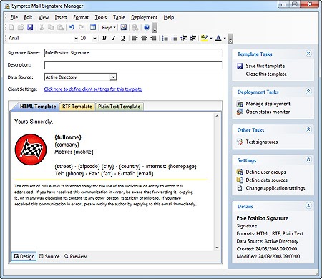
Task: Click into the Signature Name field
Action: click(x=133, y=53)
